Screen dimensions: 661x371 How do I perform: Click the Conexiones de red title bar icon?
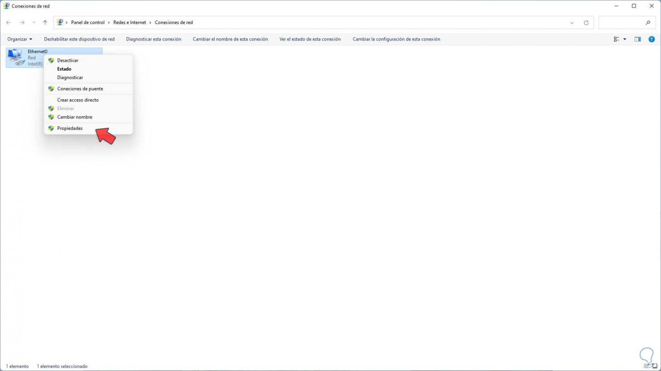point(6,6)
